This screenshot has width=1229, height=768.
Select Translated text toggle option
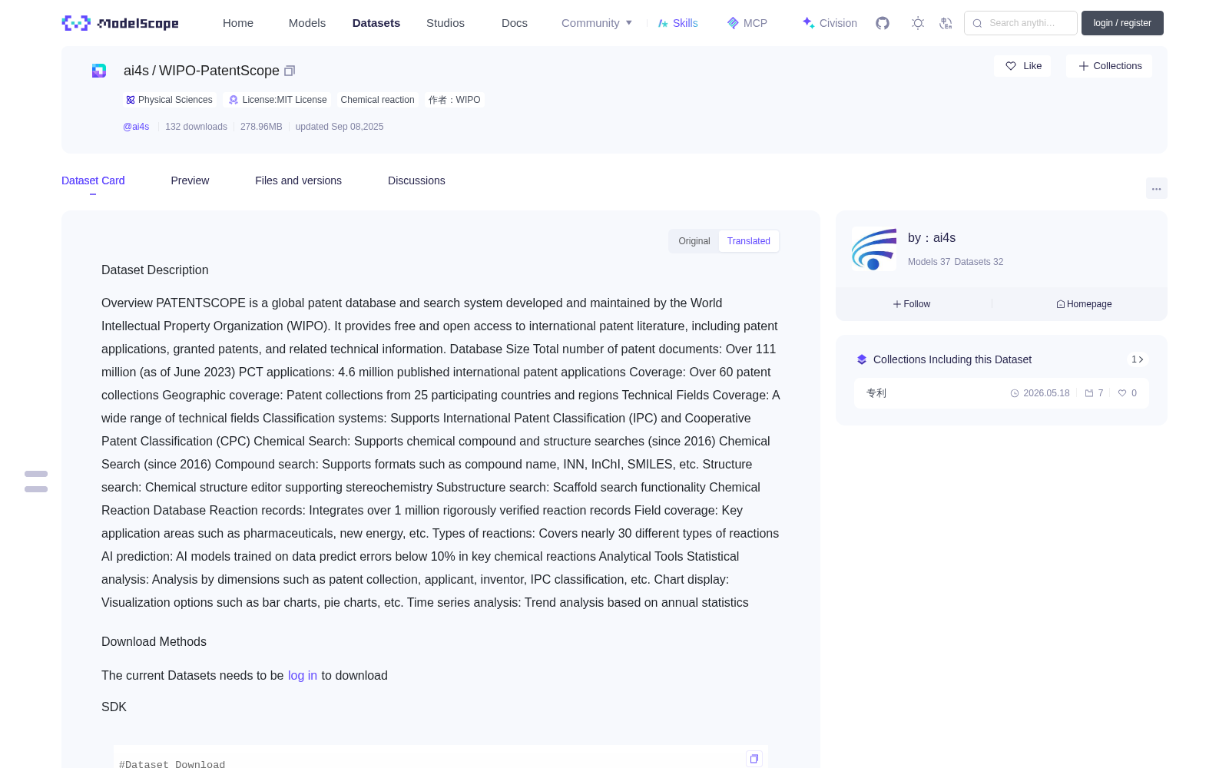click(749, 241)
